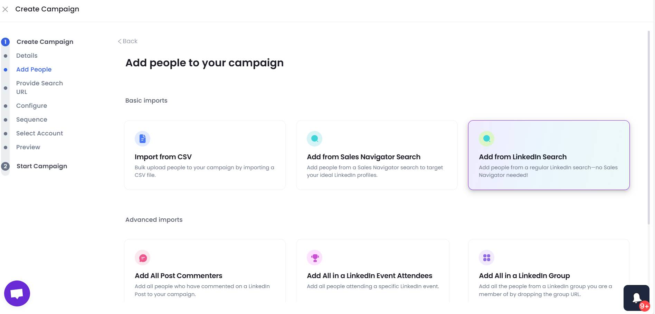Click the trophy icon on LinkedIn Event Attendees card
Viewport: 655px width, 314px height.
tap(314, 257)
